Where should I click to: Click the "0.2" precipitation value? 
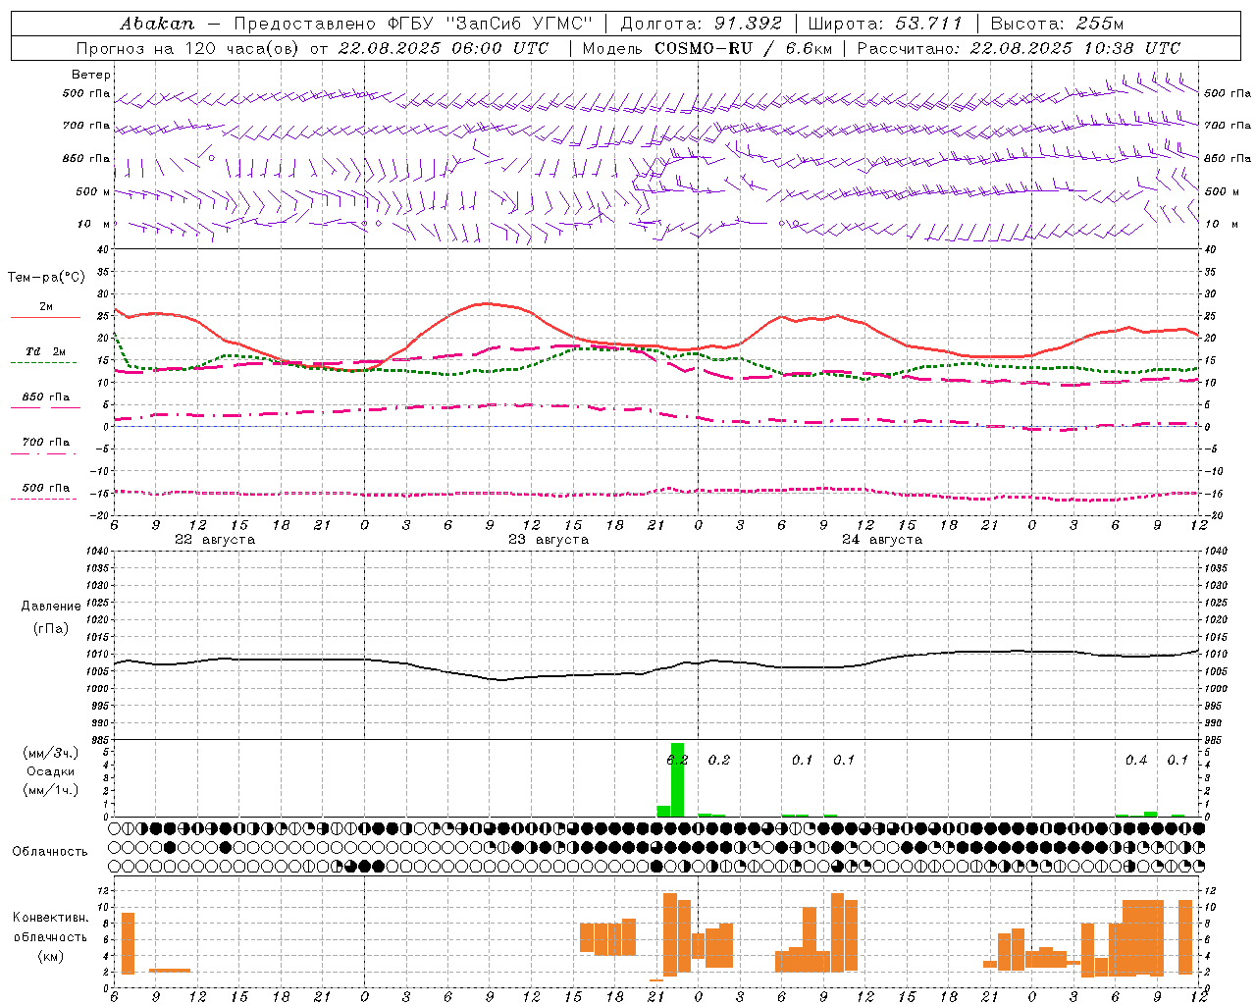tap(719, 760)
